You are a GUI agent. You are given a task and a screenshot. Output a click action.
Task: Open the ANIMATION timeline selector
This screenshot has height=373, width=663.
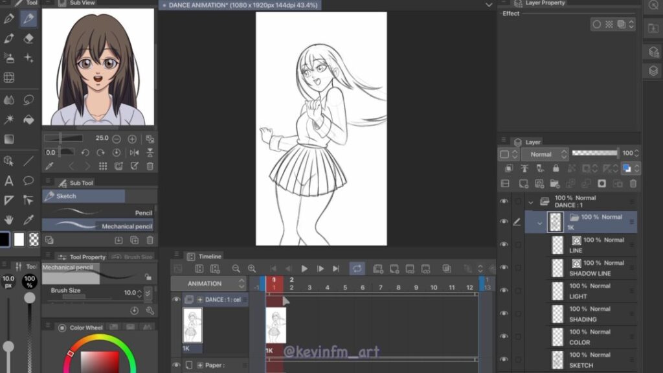click(208, 284)
